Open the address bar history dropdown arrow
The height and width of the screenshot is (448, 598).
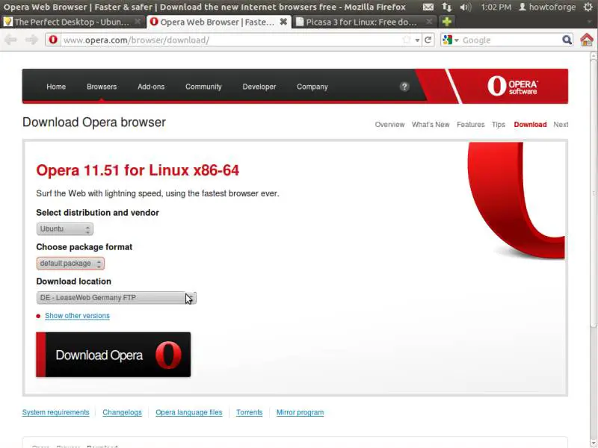418,40
